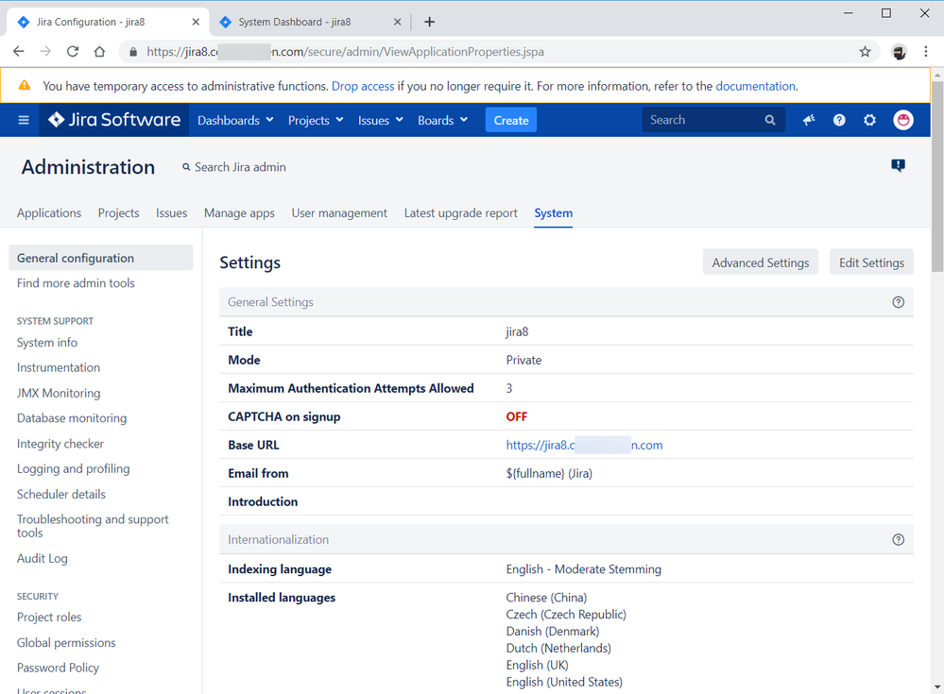Expand the Dashboards dropdown
The width and height of the screenshot is (944, 694).
click(x=235, y=120)
